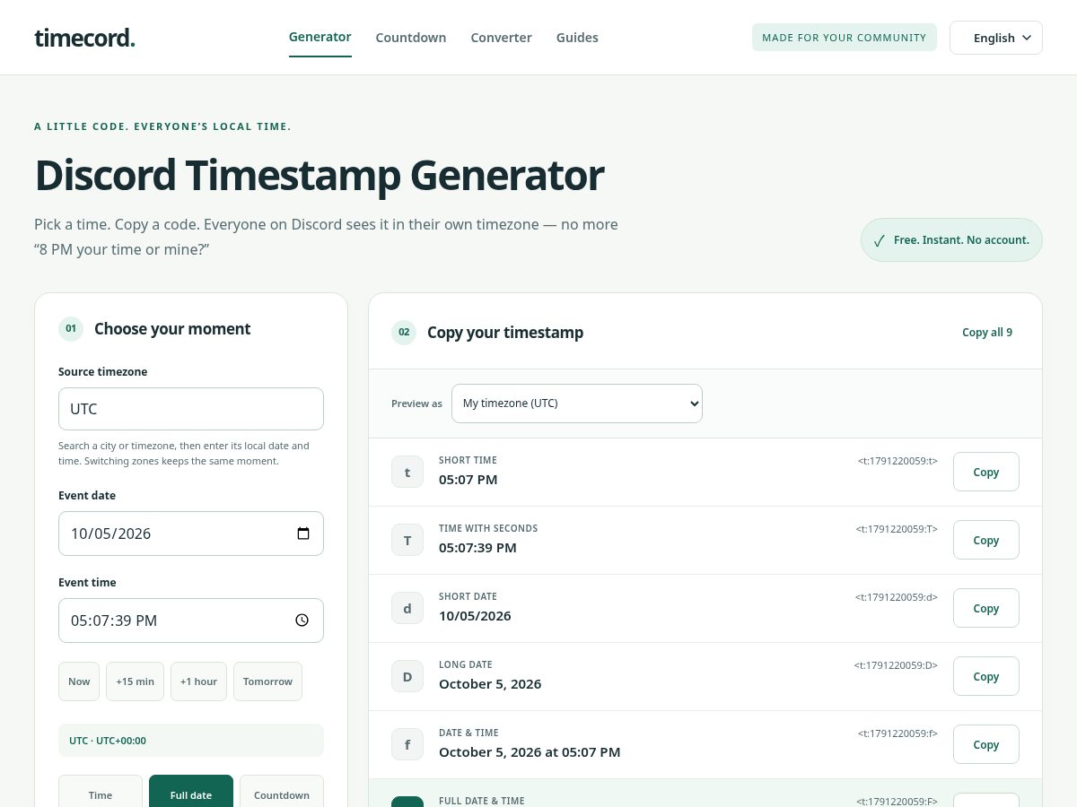Click the Event date field
The height and width of the screenshot is (807, 1077).
(x=191, y=534)
